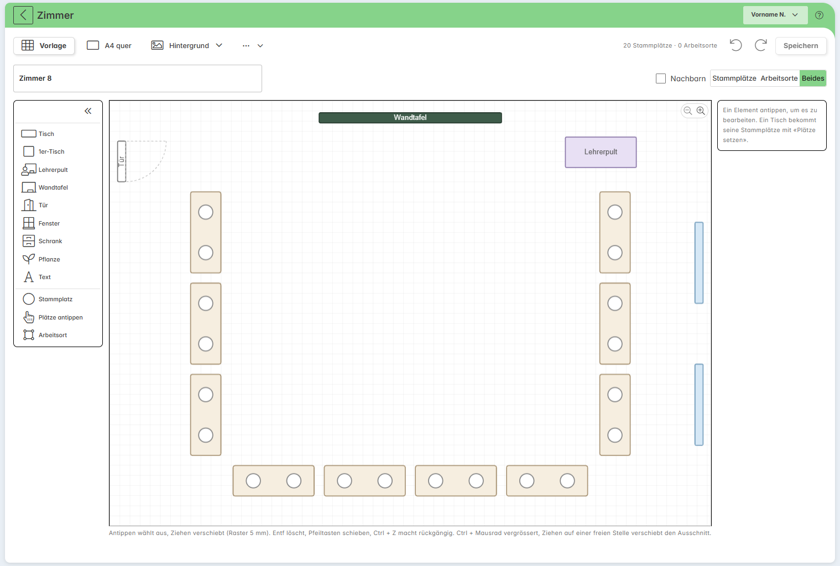This screenshot has width=840, height=566.
Task: Zoom out of the room canvas
Action: (x=688, y=111)
